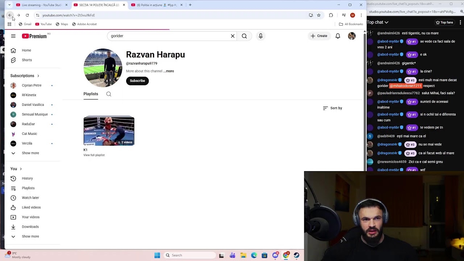Open the Create menu

319,36
